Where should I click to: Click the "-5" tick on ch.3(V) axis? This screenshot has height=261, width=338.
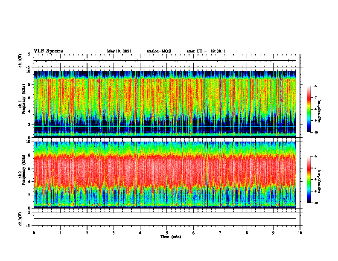29,226
